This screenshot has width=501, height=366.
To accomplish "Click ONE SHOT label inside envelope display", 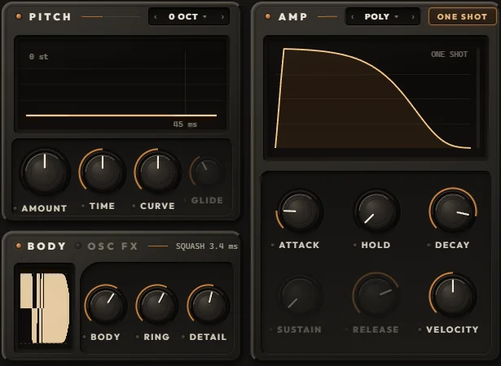I will (449, 54).
